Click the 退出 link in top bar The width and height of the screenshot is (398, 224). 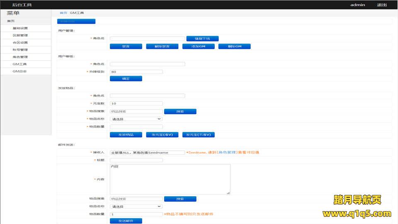pyautogui.click(x=382, y=5)
